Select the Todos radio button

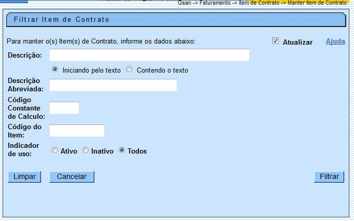pyautogui.click(x=122, y=150)
